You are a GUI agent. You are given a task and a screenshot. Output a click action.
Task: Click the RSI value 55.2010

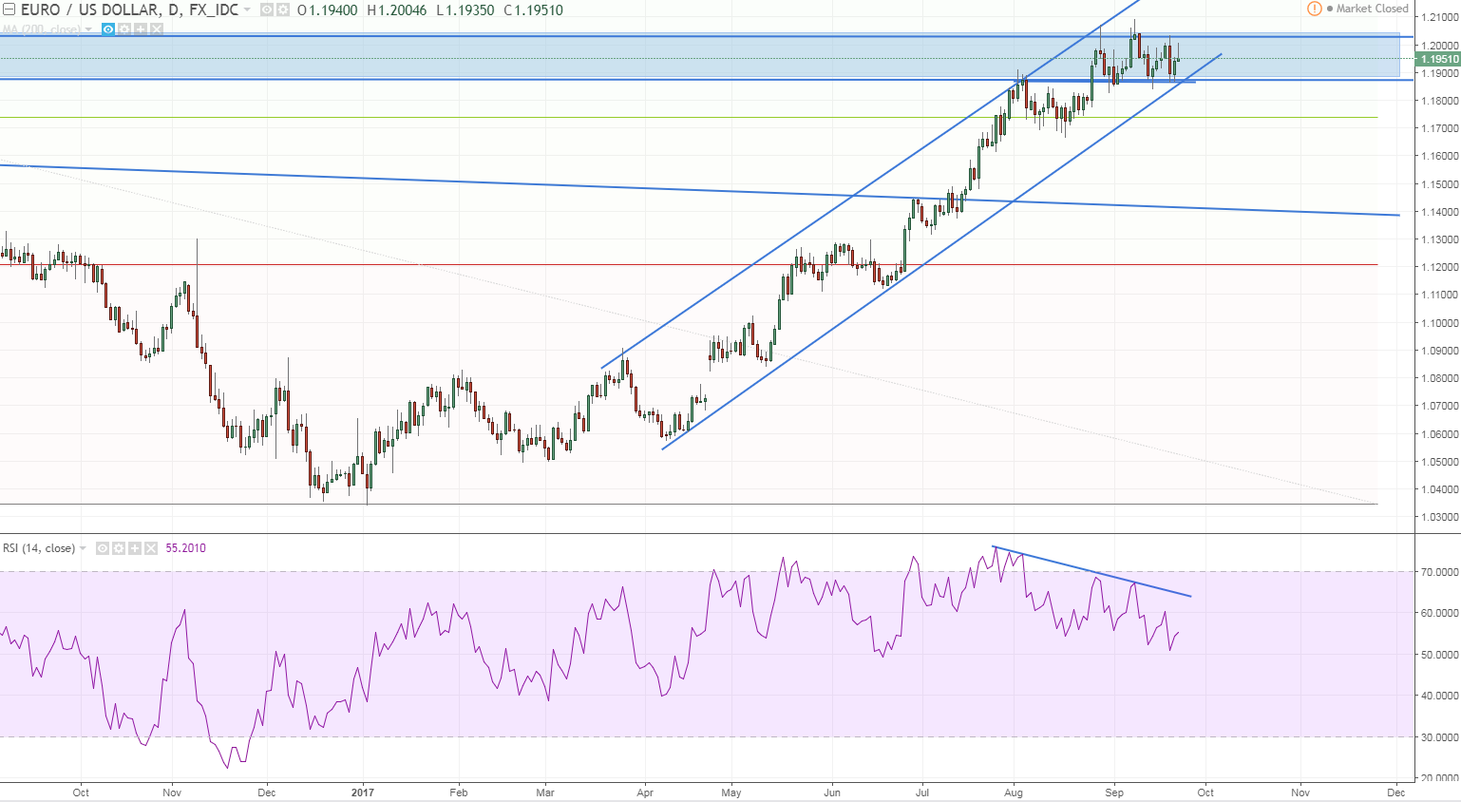(x=186, y=548)
